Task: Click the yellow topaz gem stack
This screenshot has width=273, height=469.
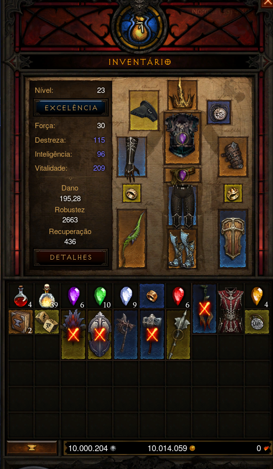Action: [x=257, y=296]
